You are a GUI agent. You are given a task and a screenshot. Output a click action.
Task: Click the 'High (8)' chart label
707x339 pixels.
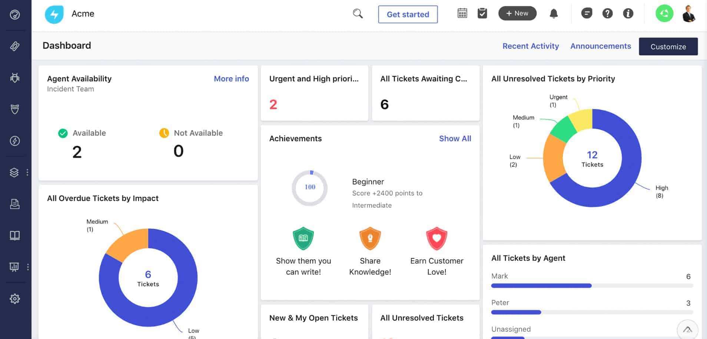point(661,191)
